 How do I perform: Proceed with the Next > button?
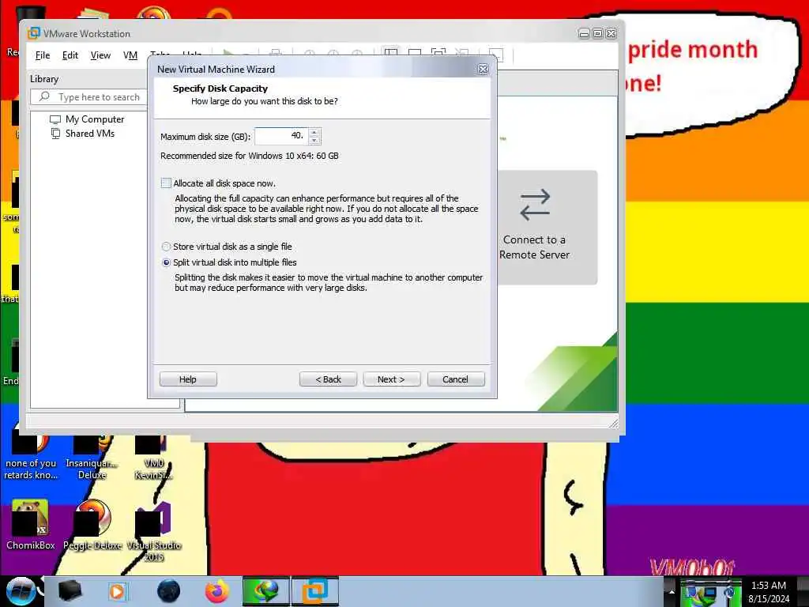pyautogui.click(x=392, y=379)
